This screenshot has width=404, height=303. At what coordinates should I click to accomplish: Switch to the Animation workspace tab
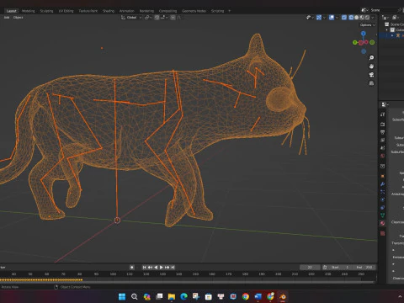coord(127,11)
